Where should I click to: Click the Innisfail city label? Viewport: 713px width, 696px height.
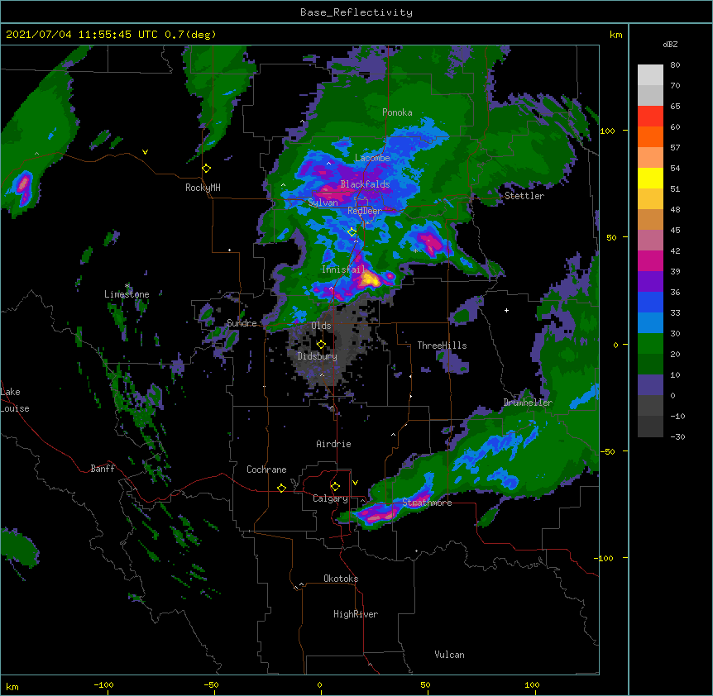(x=343, y=269)
